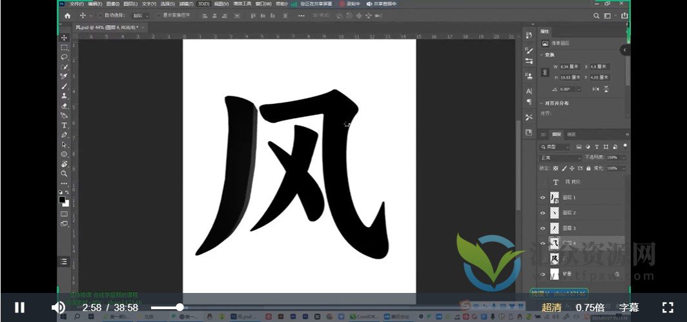
Task: Open the 选择(S) menu
Action: click(167, 3)
